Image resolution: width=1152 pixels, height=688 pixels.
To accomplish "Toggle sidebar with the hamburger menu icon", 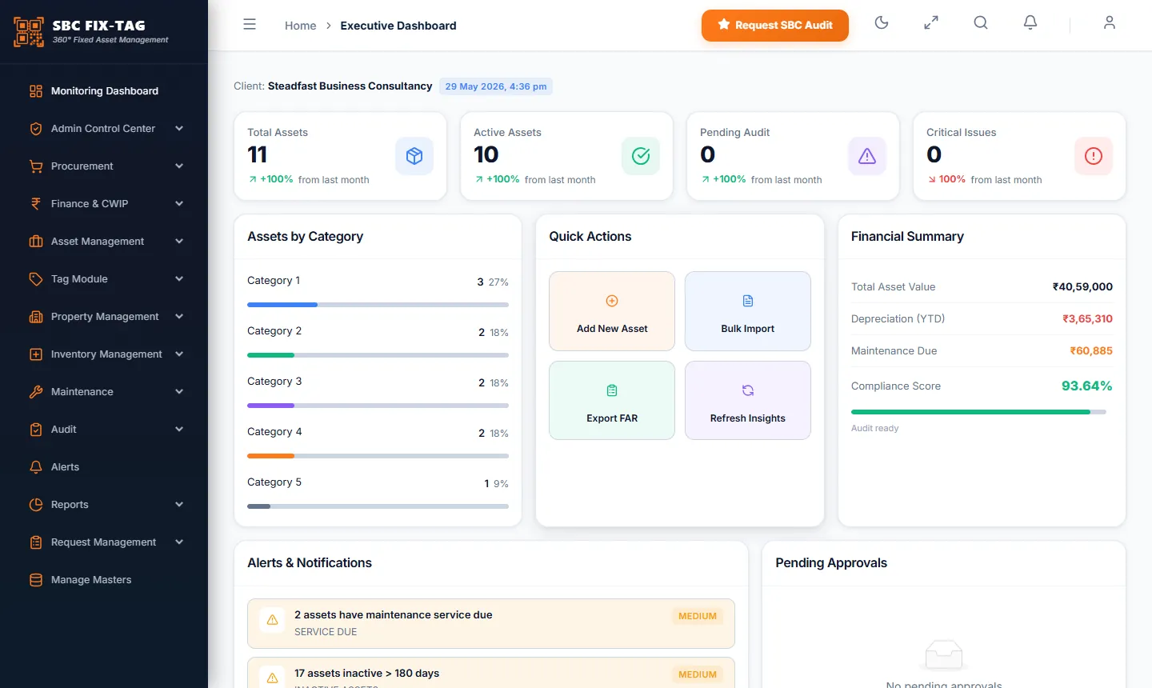I will click(250, 25).
